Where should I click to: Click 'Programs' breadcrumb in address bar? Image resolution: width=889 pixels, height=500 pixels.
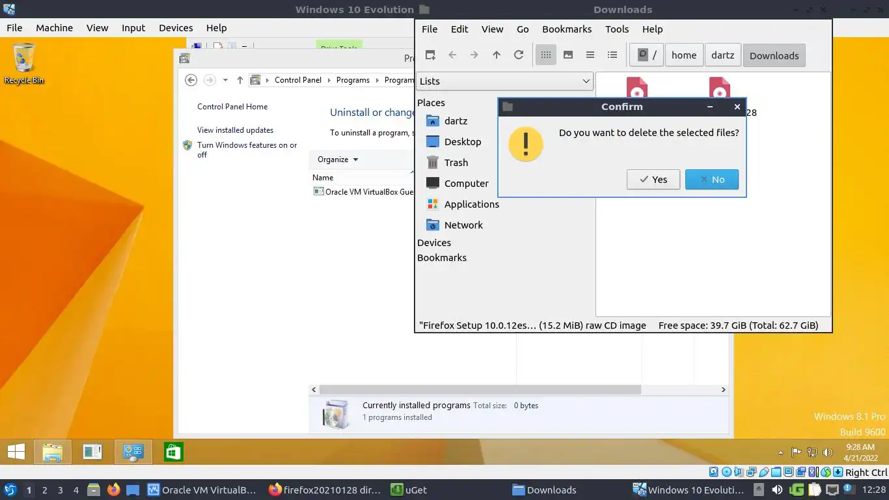click(x=353, y=80)
